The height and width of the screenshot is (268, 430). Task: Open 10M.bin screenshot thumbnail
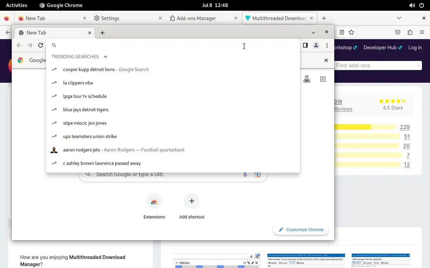pos(217,261)
